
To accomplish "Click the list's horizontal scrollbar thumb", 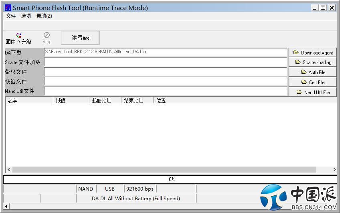I will [x=164, y=169].
